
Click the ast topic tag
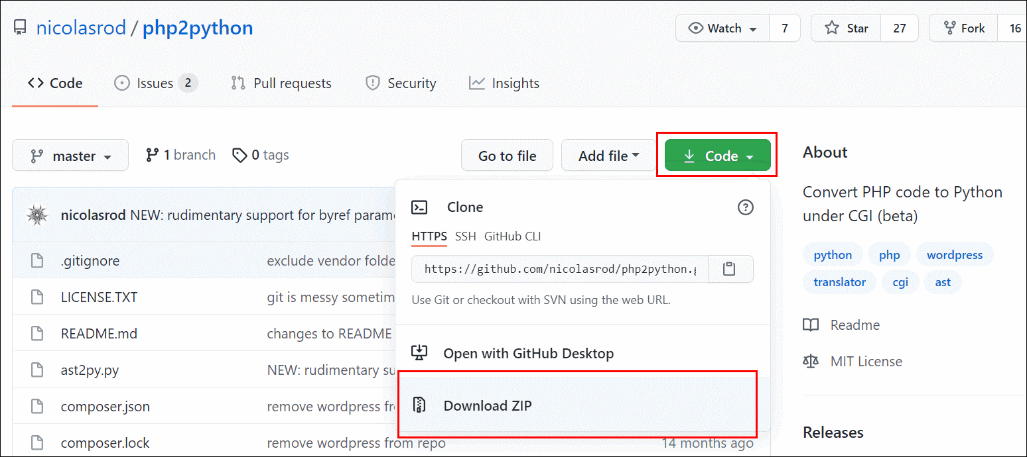(943, 282)
